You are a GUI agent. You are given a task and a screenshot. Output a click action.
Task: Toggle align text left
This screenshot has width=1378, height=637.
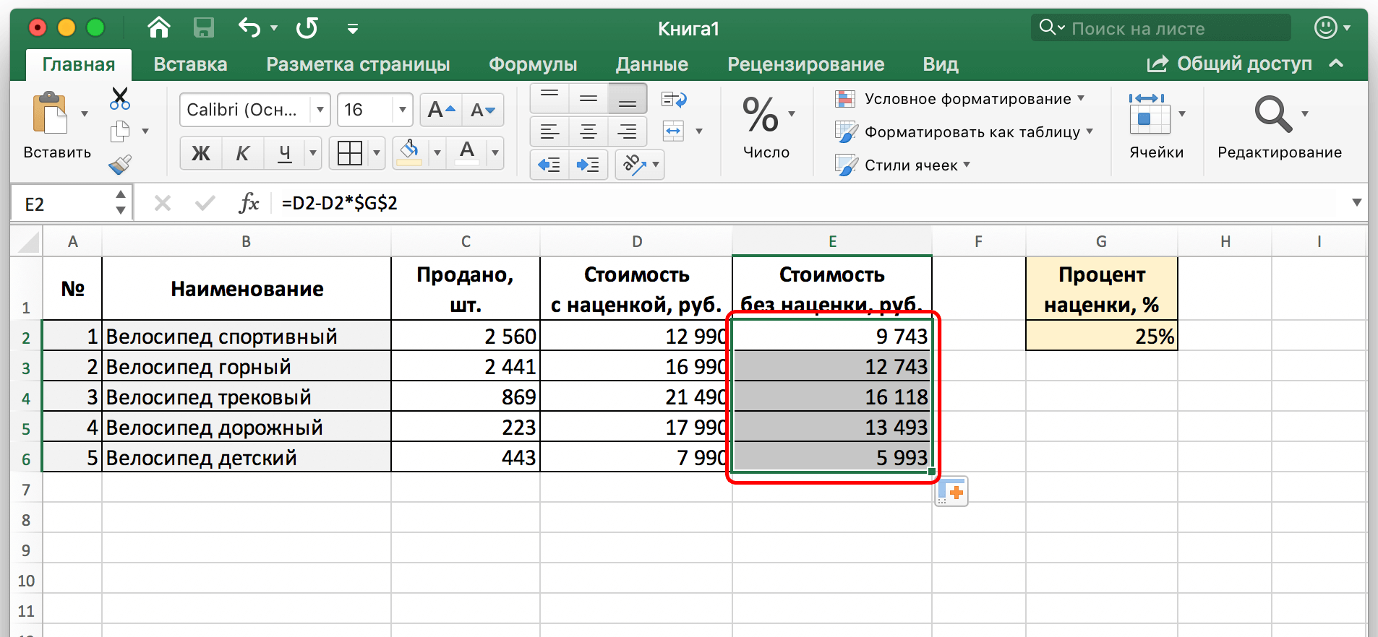pyautogui.click(x=549, y=131)
